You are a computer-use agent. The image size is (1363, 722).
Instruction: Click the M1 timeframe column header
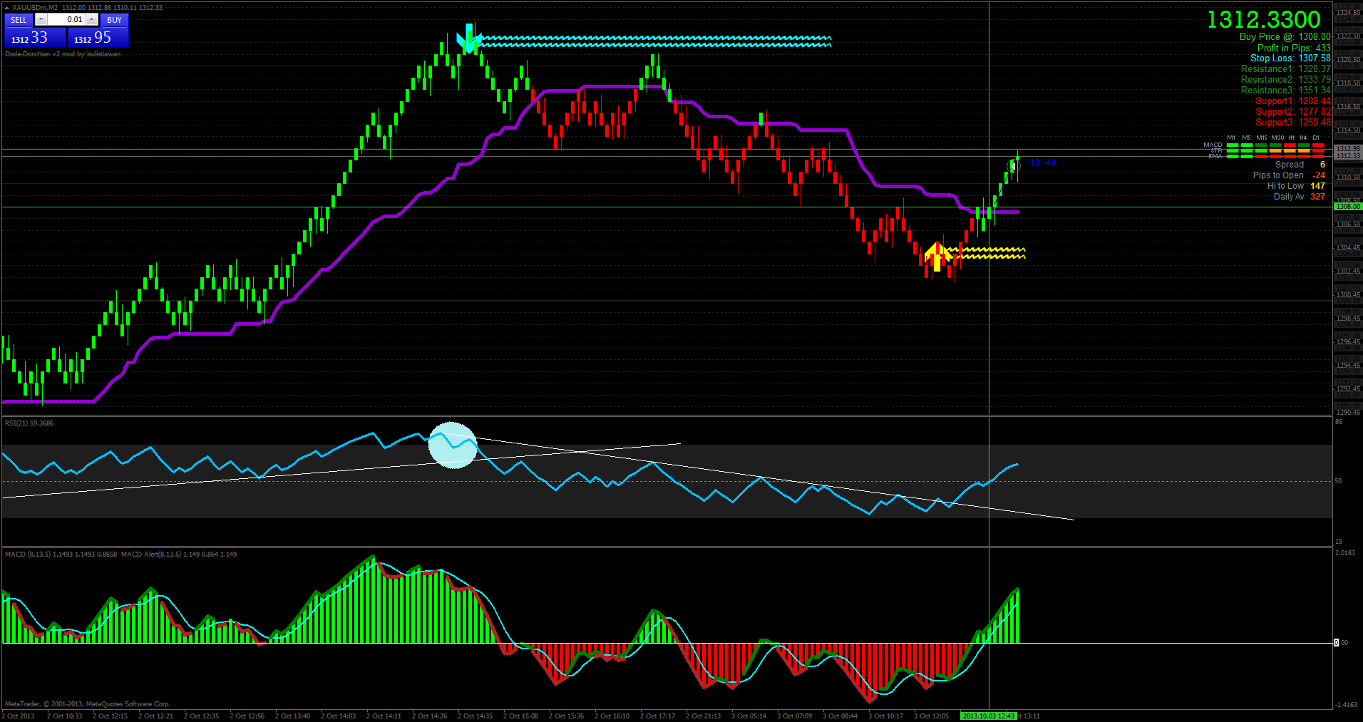coord(1231,138)
